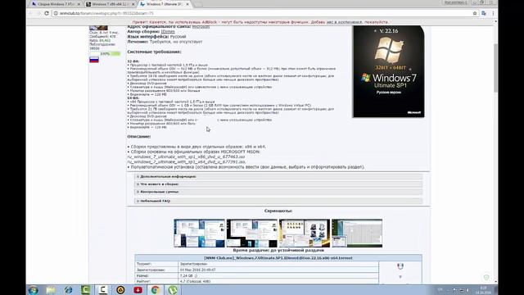This screenshot has height=295, width=524.
Task: Click the torrent rating value '4,7'
Action: [x=183, y=281]
